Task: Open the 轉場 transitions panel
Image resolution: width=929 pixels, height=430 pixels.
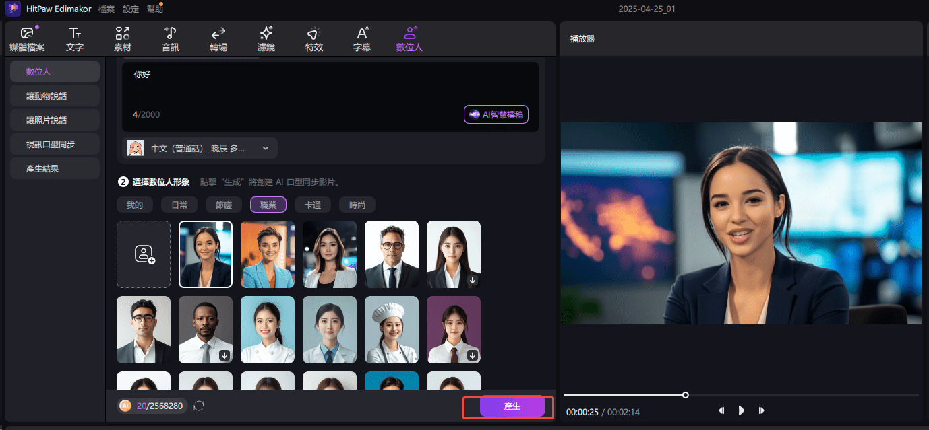Action: tap(218, 38)
